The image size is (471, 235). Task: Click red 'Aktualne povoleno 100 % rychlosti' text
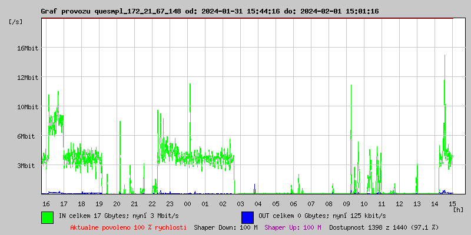pyautogui.click(x=128, y=227)
